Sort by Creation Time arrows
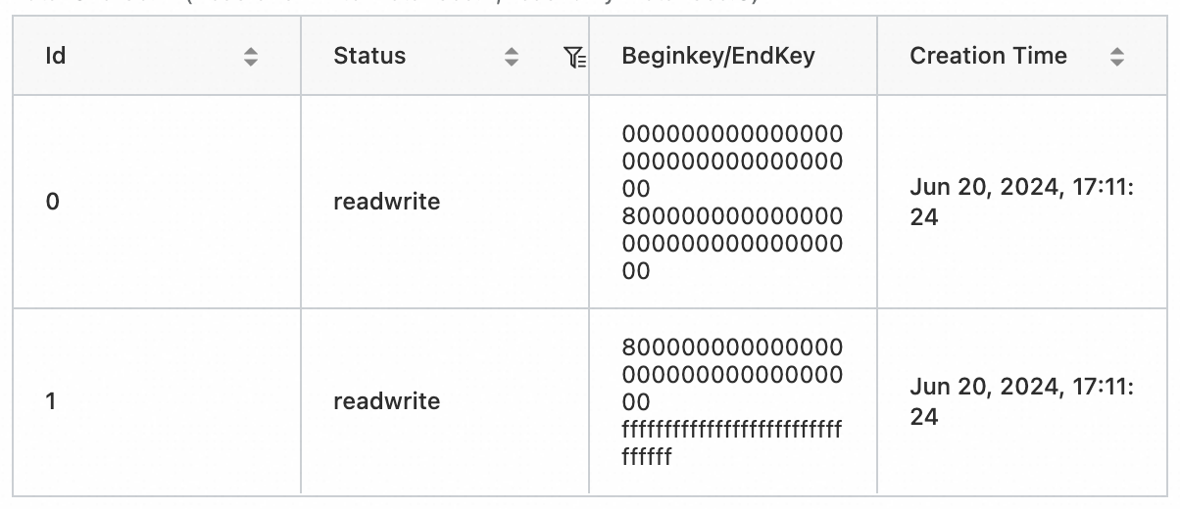Image resolution: width=1180 pixels, height=509 pixels. 1116,57
